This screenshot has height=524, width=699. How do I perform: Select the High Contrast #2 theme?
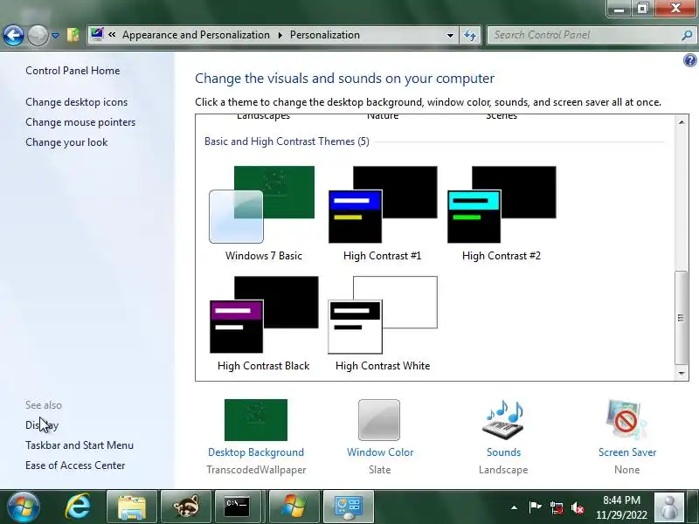pos(502,214)
